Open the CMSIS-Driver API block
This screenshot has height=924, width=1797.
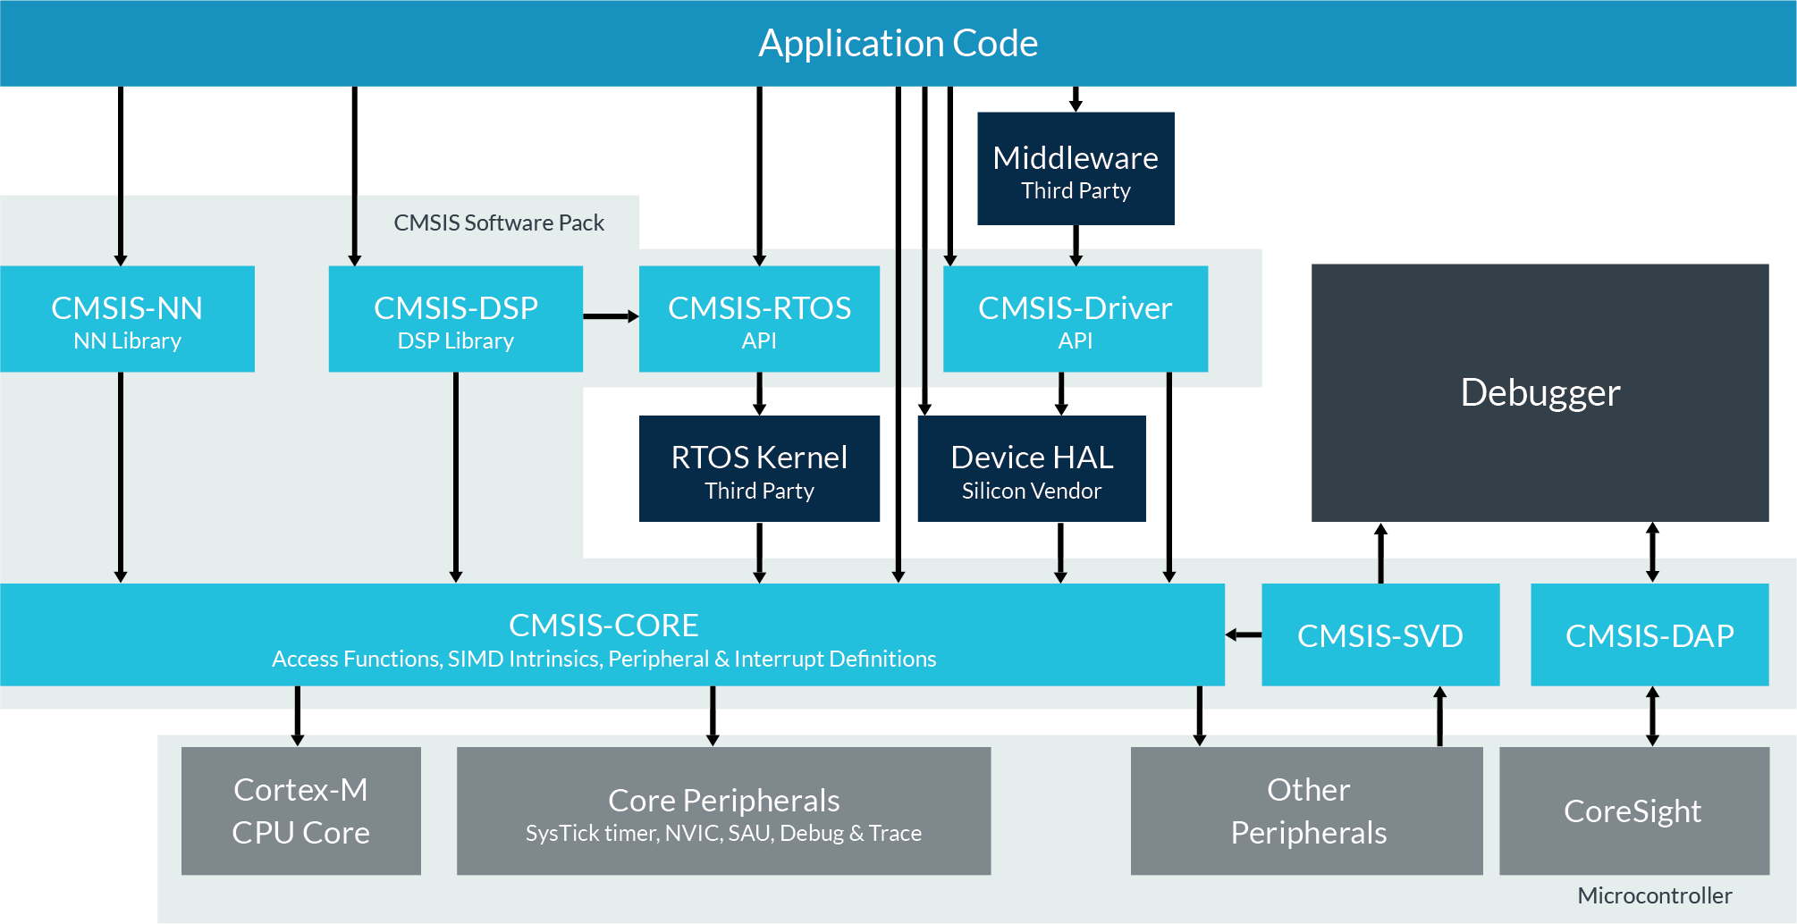tap(1075, 319)
